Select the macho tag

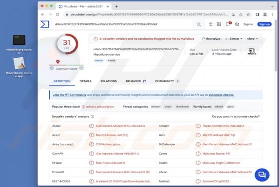point(99,61)
